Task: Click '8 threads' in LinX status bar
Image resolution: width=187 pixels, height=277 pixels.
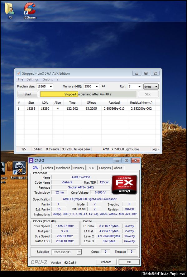Action: [52, 149]
